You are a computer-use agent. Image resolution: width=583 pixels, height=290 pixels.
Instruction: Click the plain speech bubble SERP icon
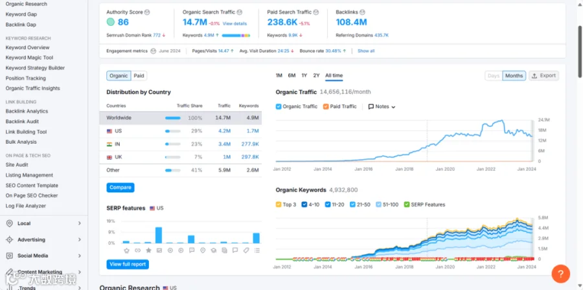pos(235,251)
